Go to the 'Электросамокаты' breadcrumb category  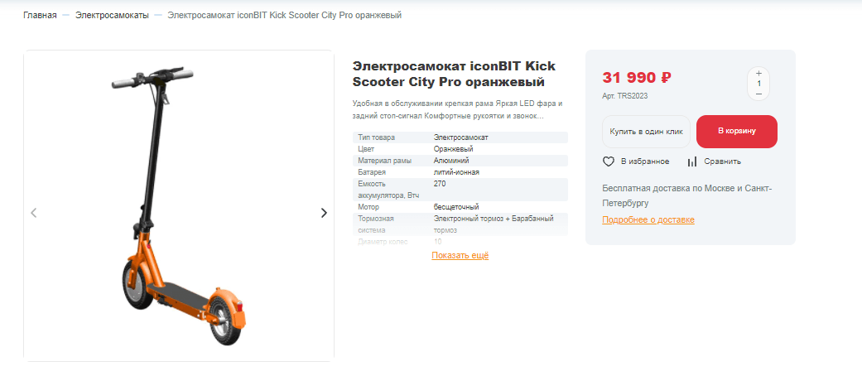pyautogui.click(x=112, y=16)
